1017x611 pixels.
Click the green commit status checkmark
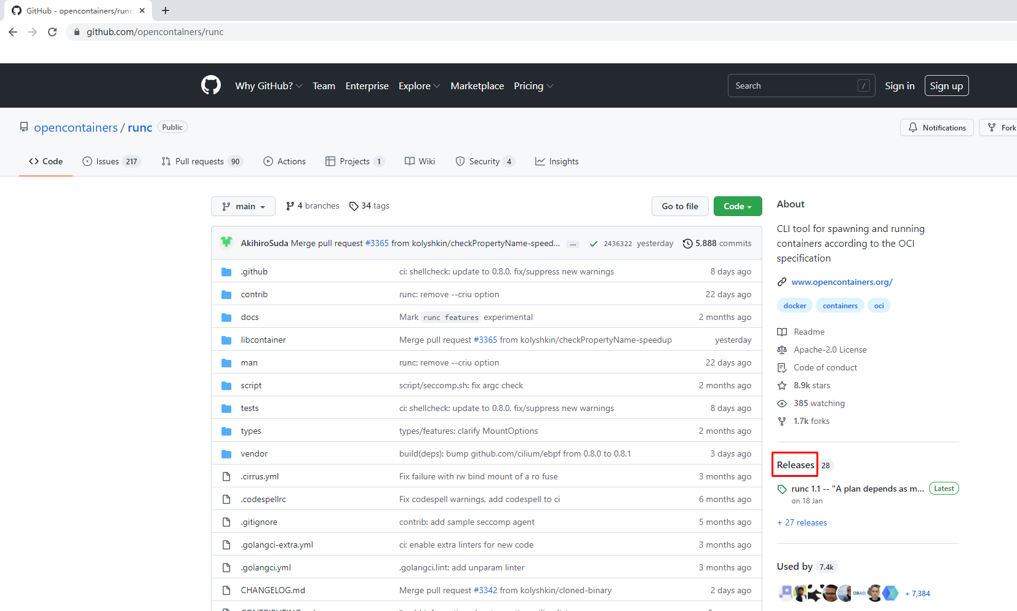click(x=593, y=244)
